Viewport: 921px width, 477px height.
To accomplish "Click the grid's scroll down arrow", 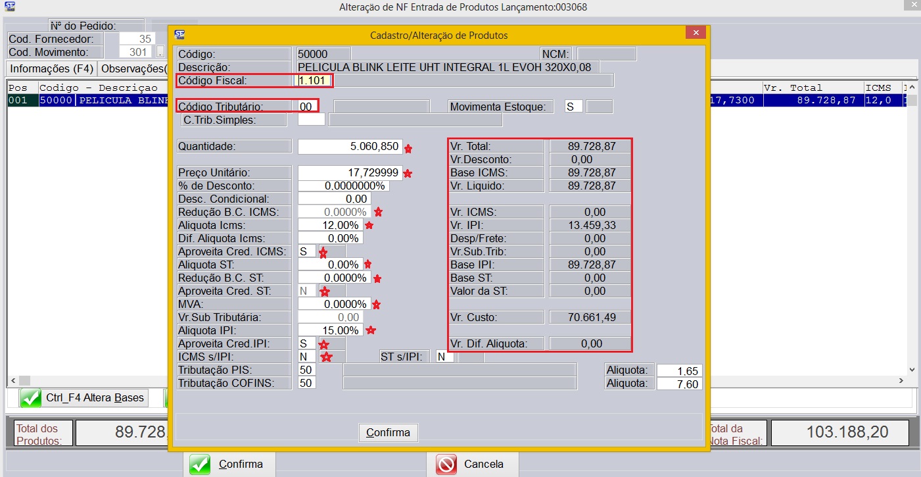I will pos(911,370).
